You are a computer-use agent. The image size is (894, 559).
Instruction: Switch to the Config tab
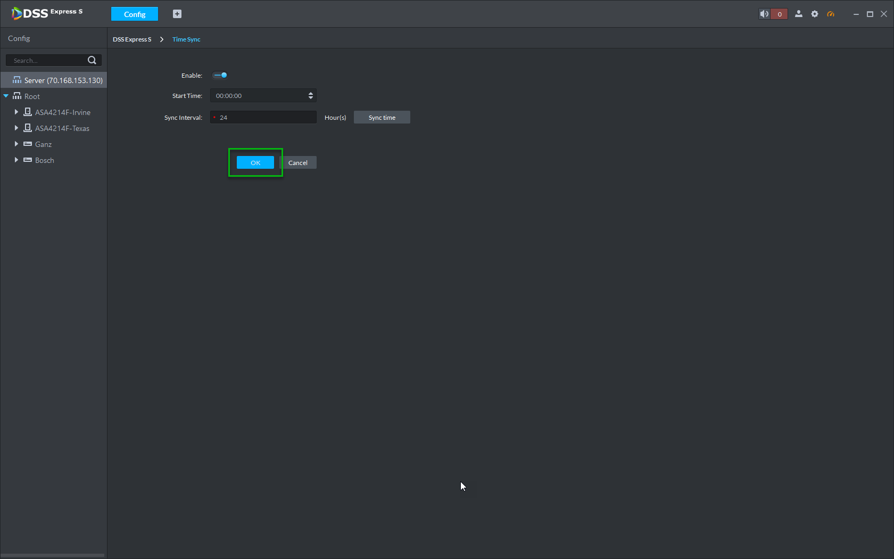pyautogui.click(x=135, y=14)
